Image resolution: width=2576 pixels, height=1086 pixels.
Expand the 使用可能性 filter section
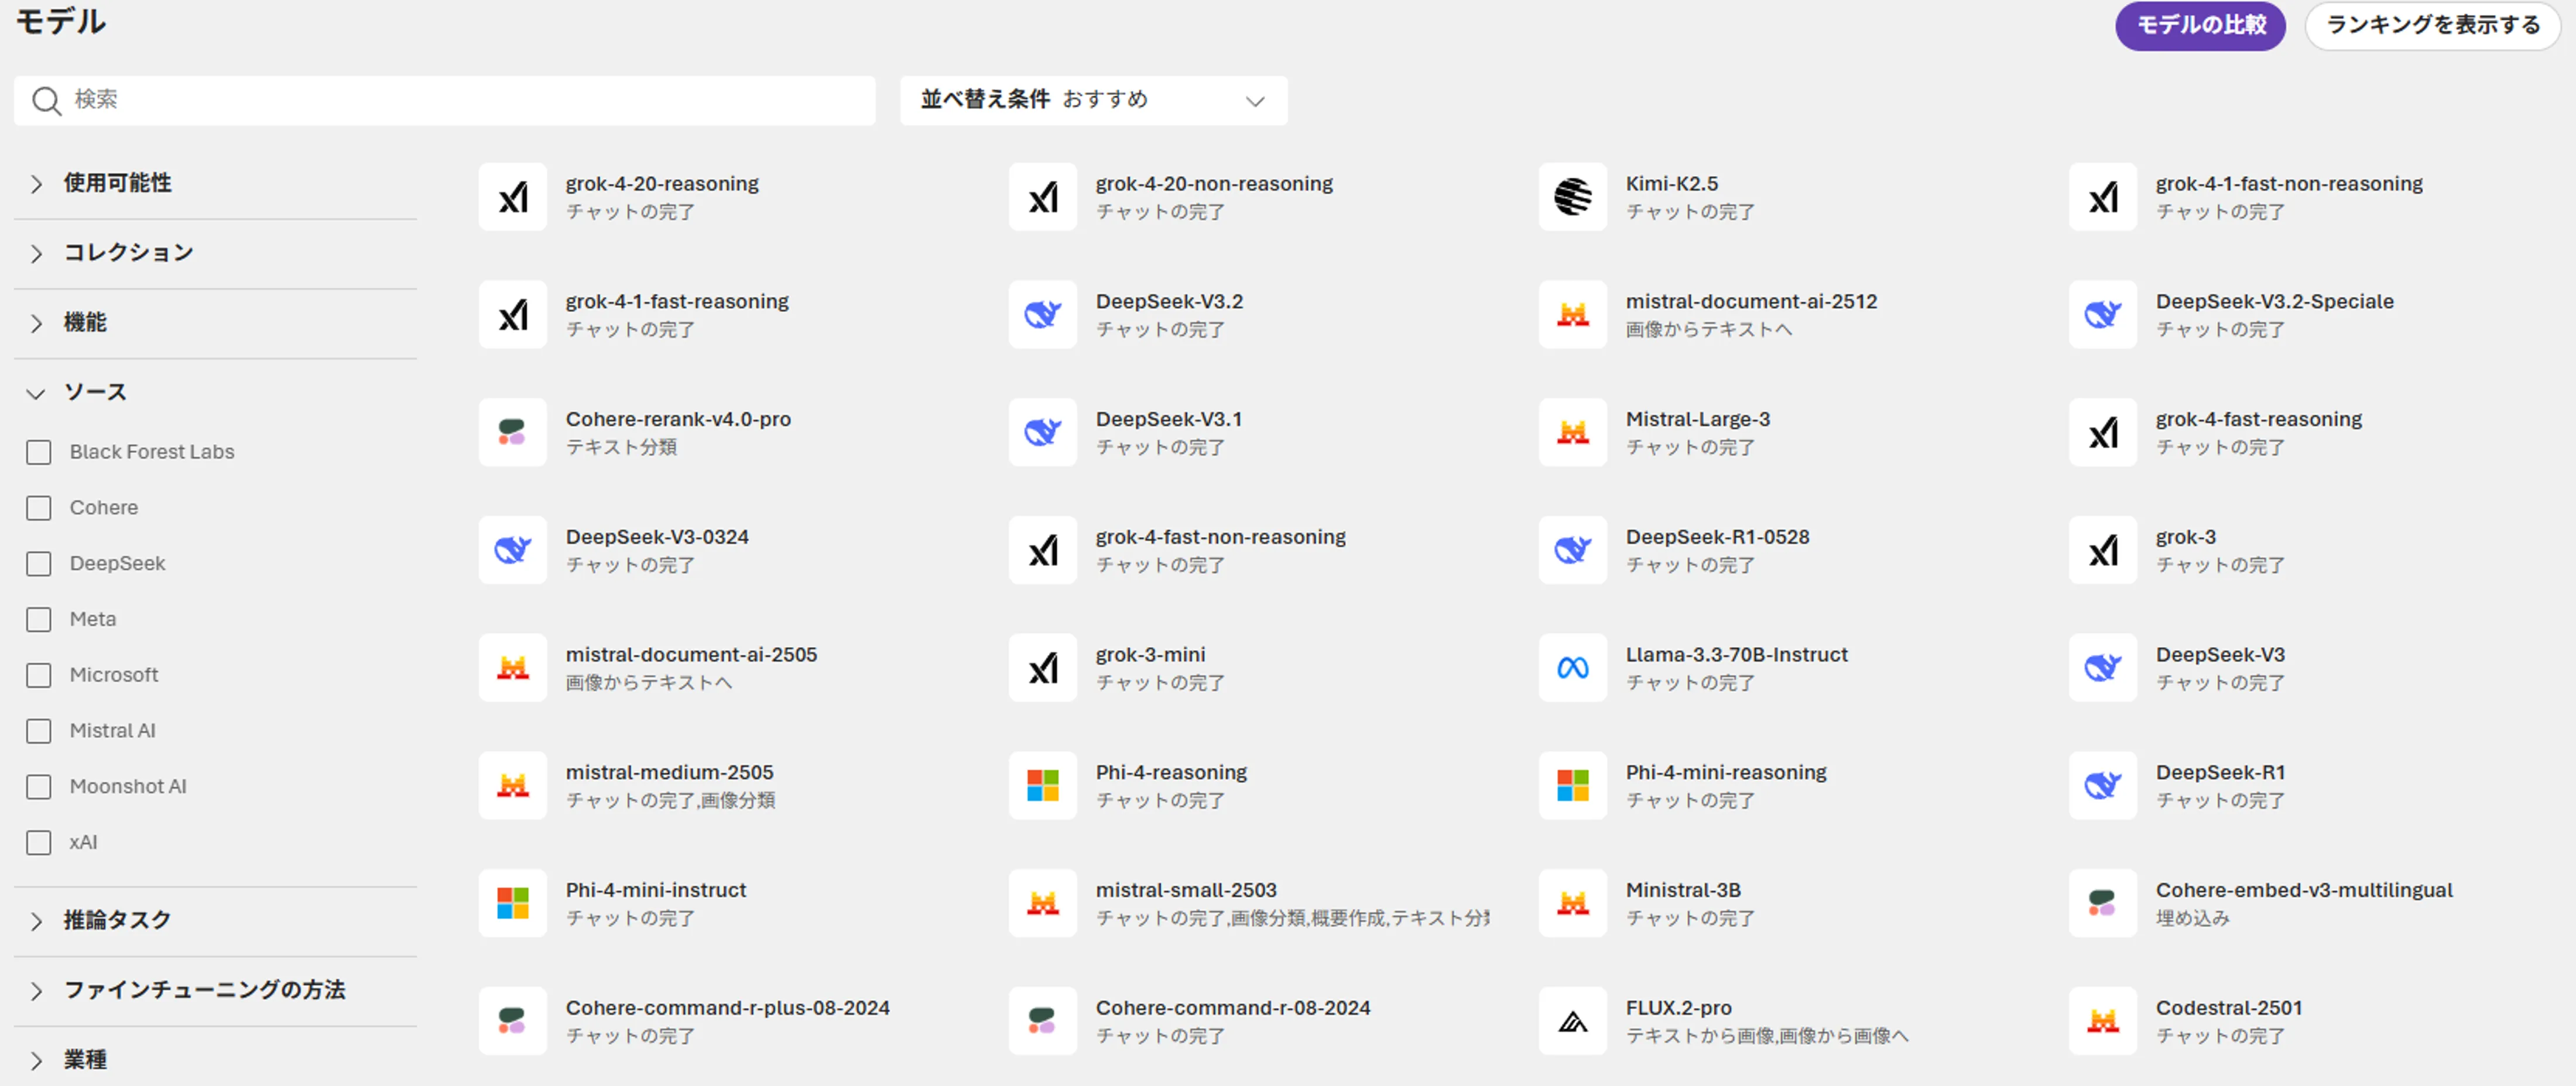click(x=215, y=184)
